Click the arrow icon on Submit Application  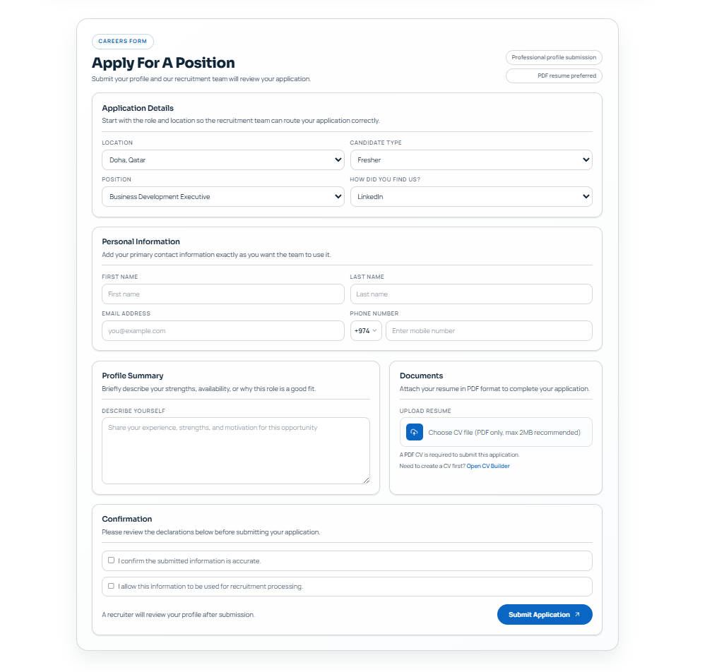[577, 615]
